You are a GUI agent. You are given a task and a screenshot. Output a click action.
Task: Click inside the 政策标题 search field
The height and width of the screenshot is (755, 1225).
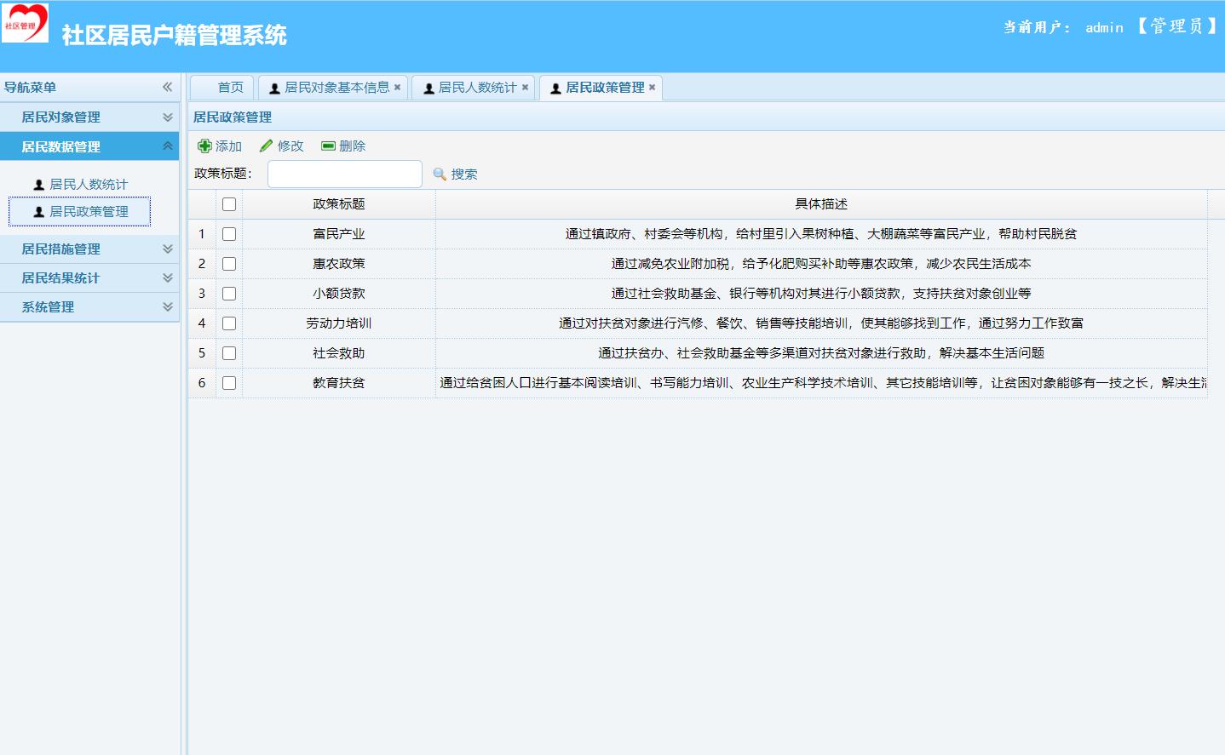coord(344,174)
